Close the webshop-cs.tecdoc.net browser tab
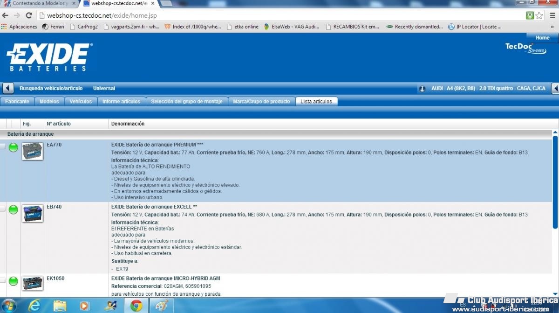The height and width of the screenshot is (313, 559). [152, 3]
